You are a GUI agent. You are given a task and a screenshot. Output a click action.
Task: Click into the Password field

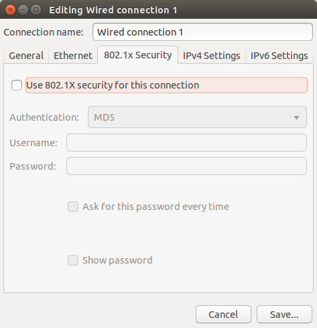[186, 166]
